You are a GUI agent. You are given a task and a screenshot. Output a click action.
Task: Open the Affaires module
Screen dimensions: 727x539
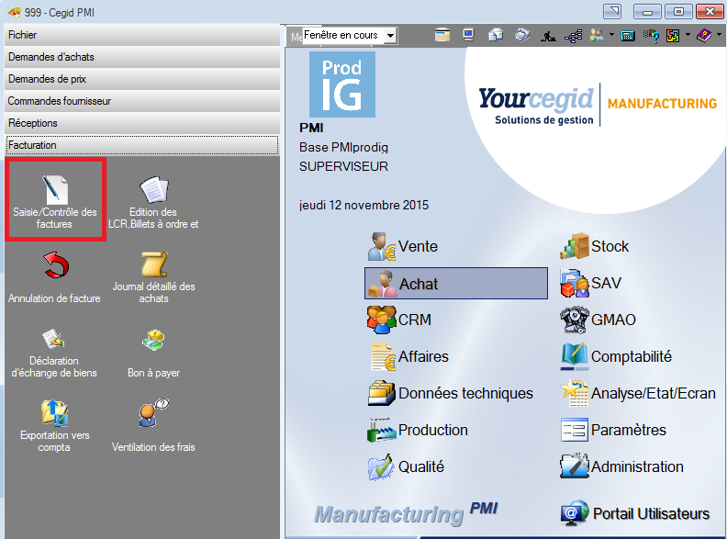point(409,356)
